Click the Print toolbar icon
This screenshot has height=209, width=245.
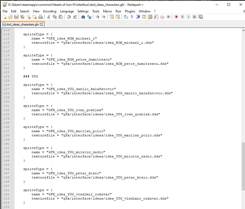coord(41,17)
